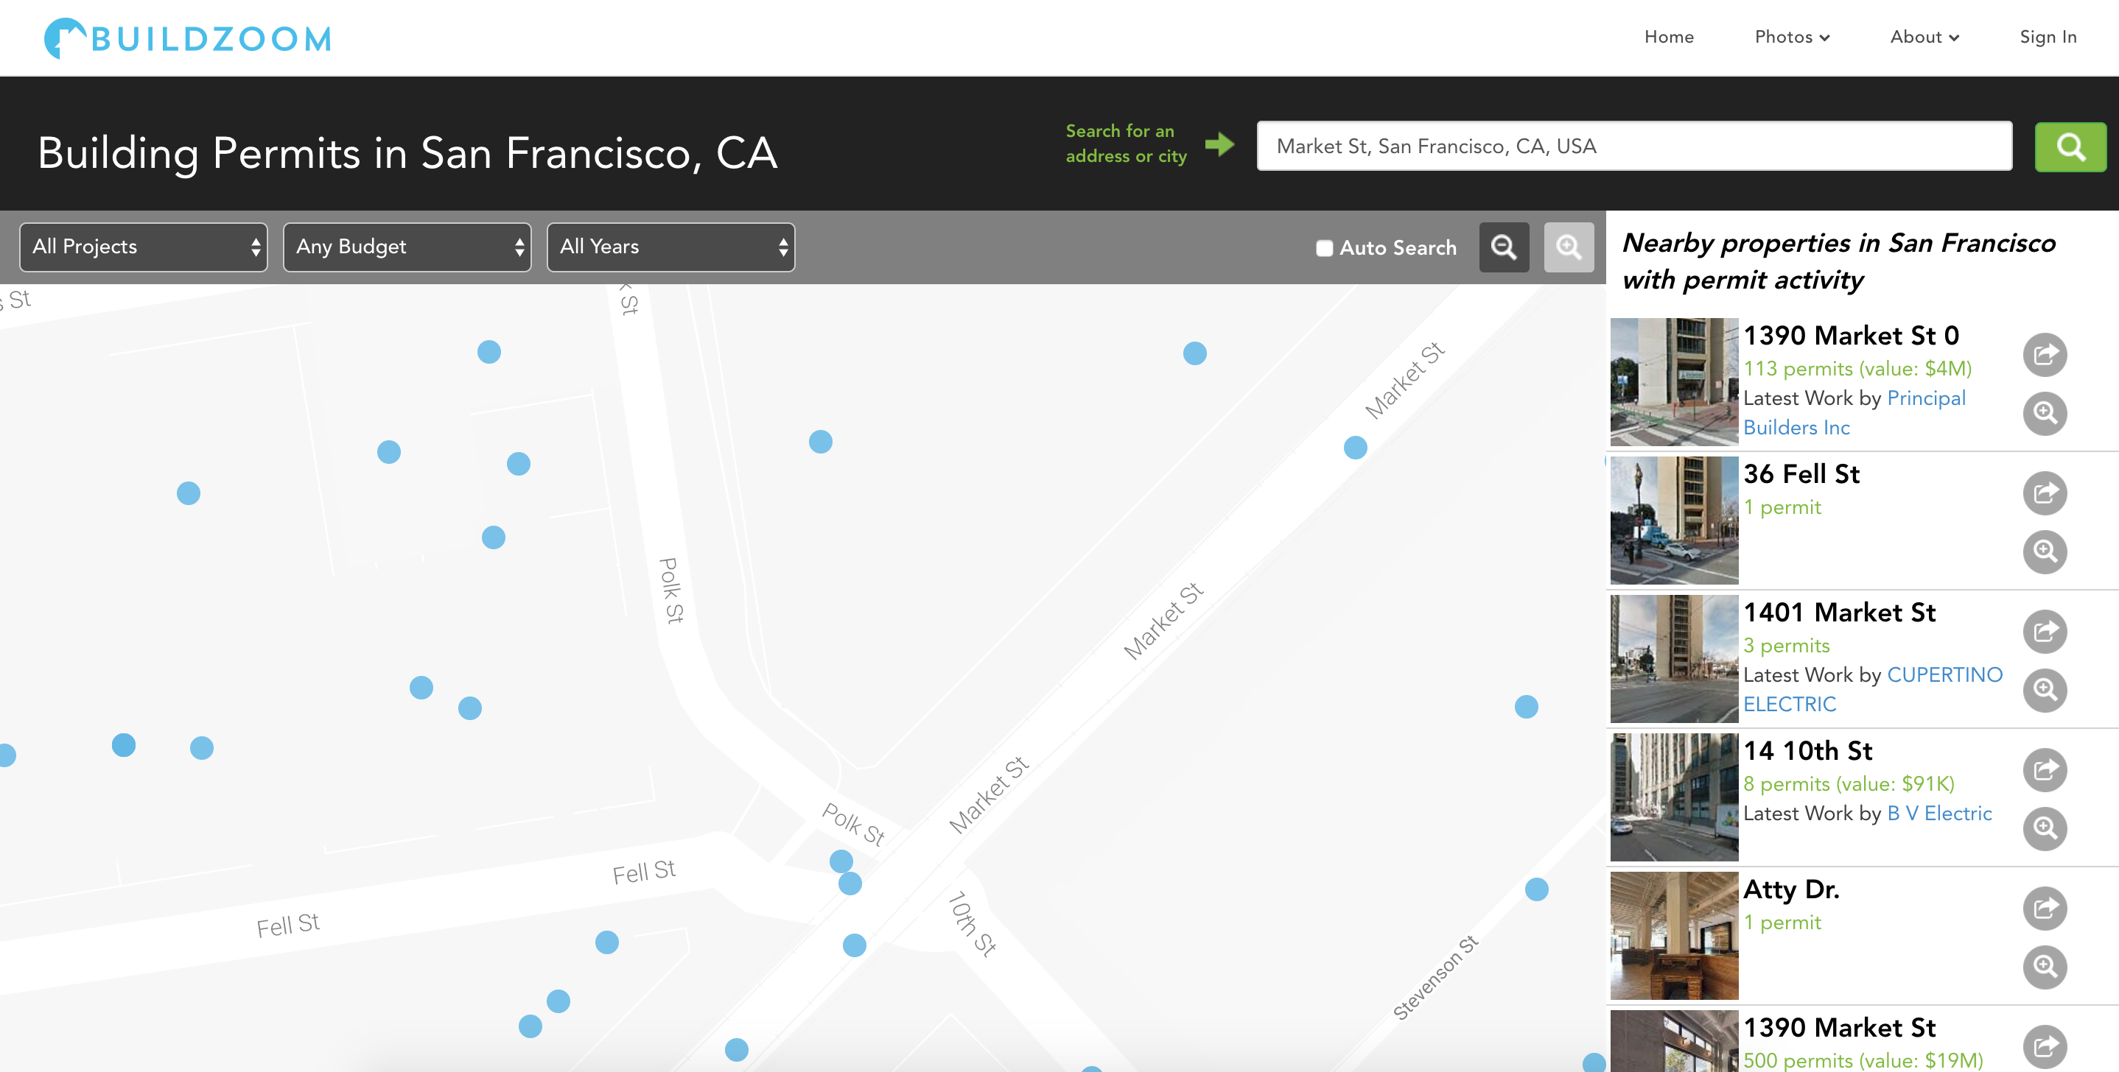Image resolution: width=2119 pixels, height=1072 pixels.
Task: Click the BuildZoom logo
Action: [x=188, y=38]
